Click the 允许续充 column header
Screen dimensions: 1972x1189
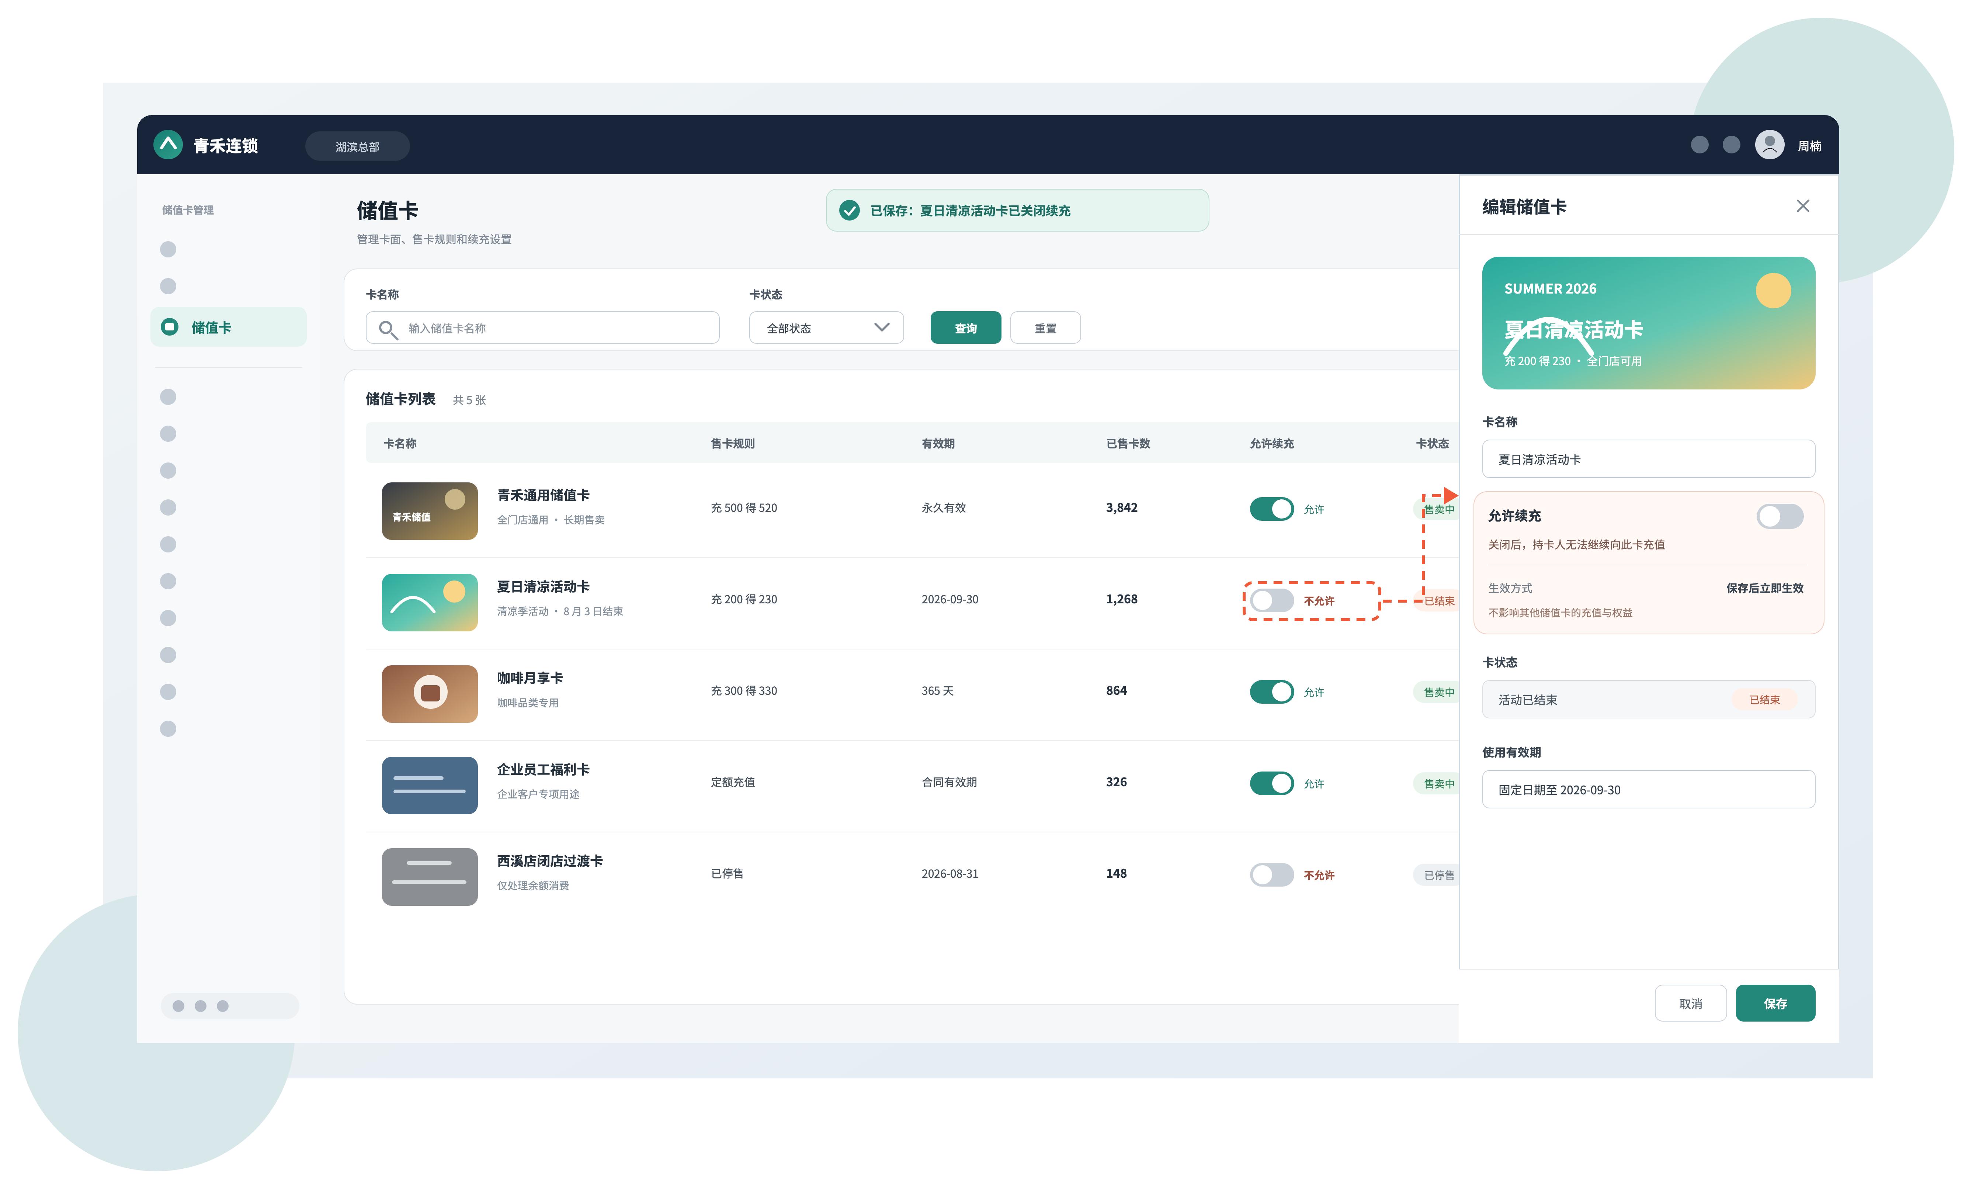pyautogui.click(x=1272, y=443)
